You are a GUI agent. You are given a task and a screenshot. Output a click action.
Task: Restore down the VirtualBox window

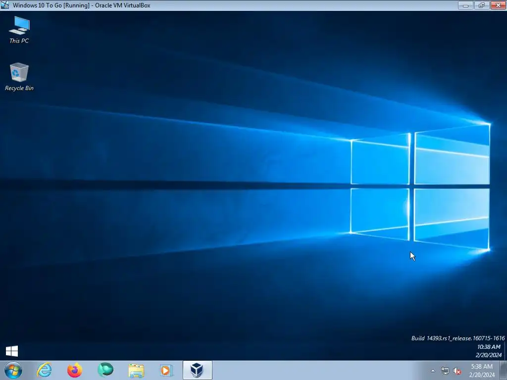coord(482,5)
